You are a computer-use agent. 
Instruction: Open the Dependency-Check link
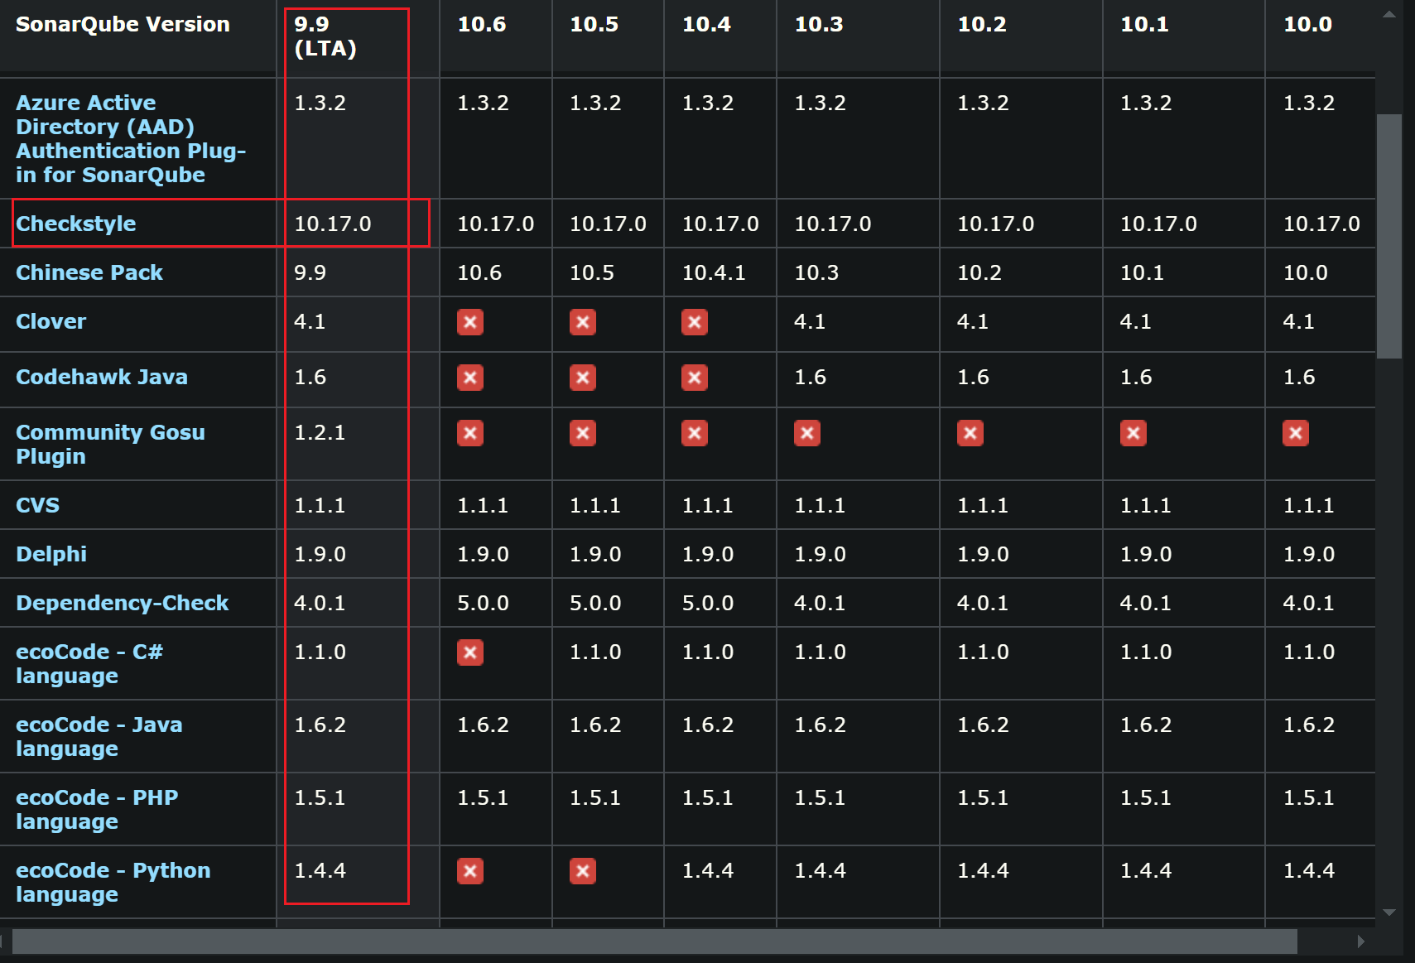coord(123,603)
